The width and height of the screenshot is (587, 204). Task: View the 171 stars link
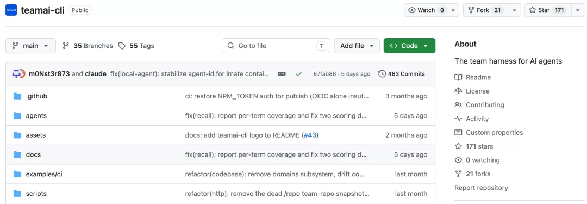[479, 146]
